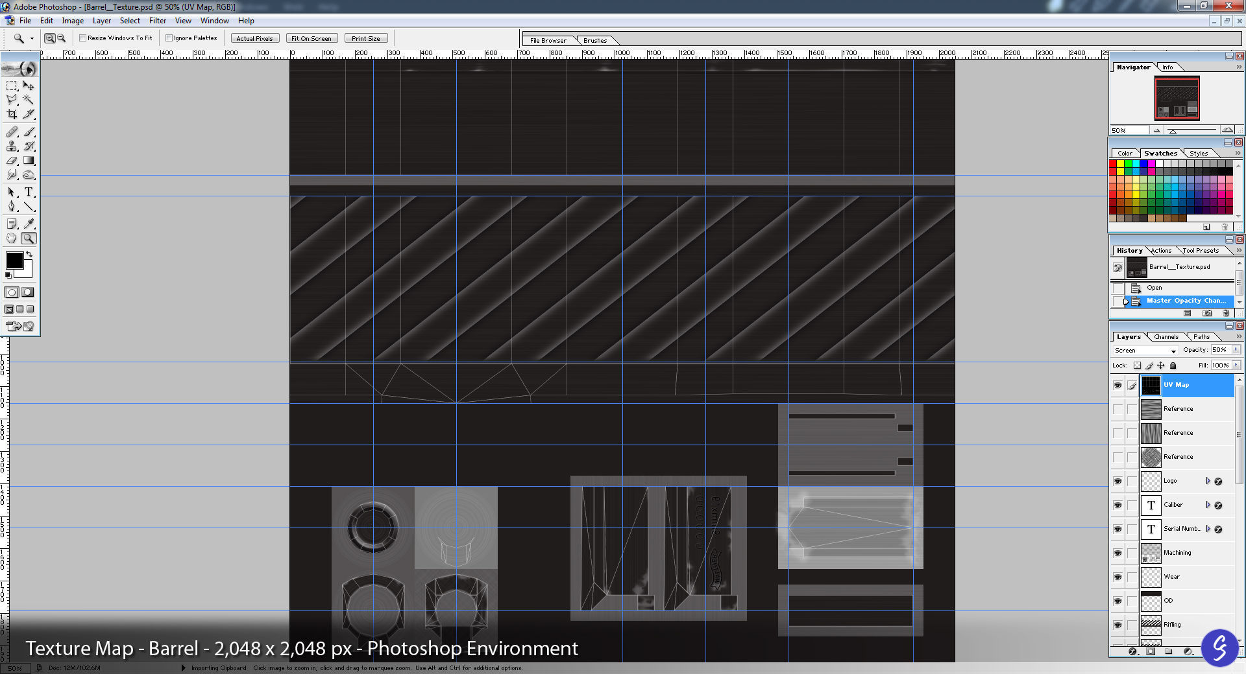This screenshot has height=674, width=1246.
Task: Switch to the Paths tab
Action: 1201,337
